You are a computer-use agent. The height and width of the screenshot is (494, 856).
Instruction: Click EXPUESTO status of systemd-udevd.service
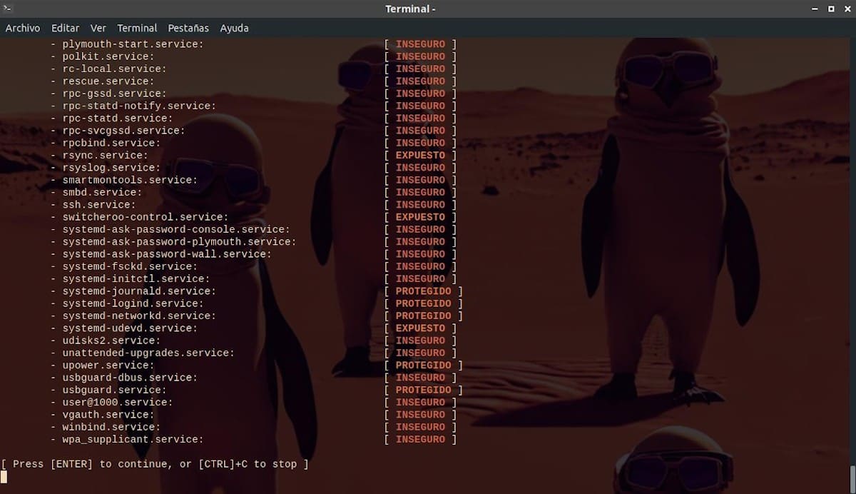pyautogui.click(x=420, y=328)
